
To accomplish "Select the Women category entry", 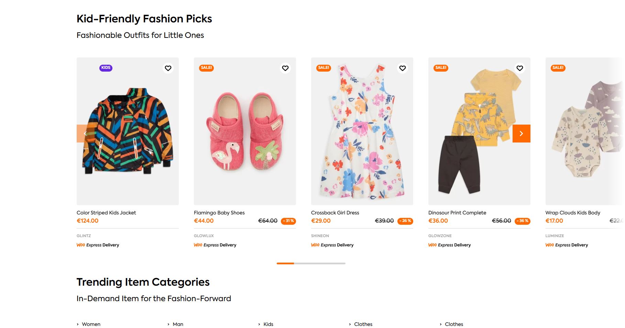I will (91, 324).
